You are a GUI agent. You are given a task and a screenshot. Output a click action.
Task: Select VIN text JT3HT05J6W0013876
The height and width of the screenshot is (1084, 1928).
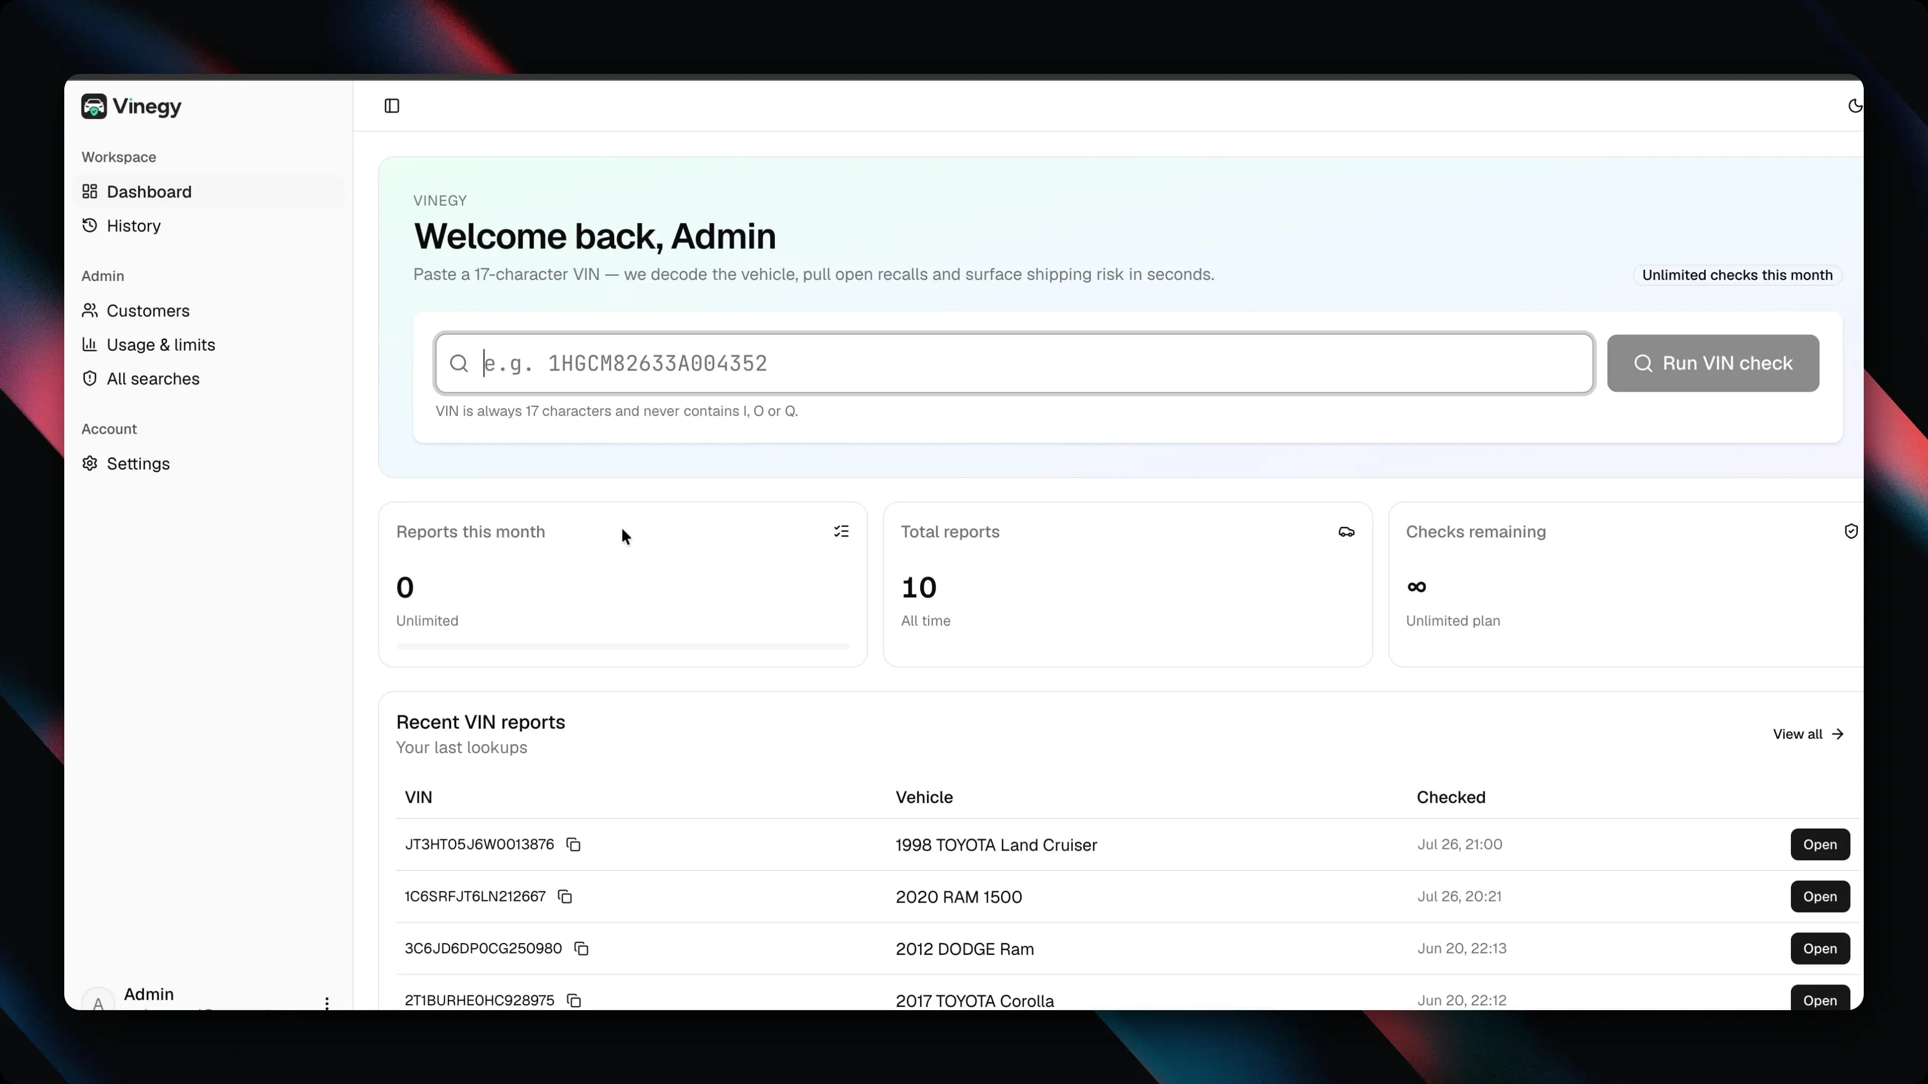pos(479,845)
